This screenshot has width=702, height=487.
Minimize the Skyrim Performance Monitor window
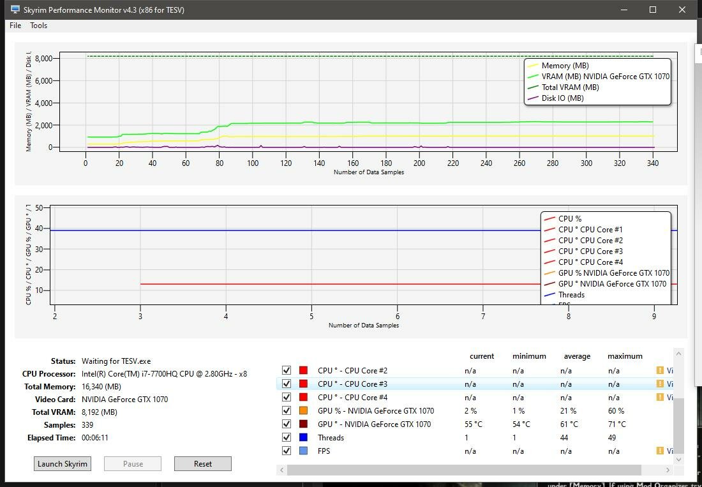click(x=624, y=10)
